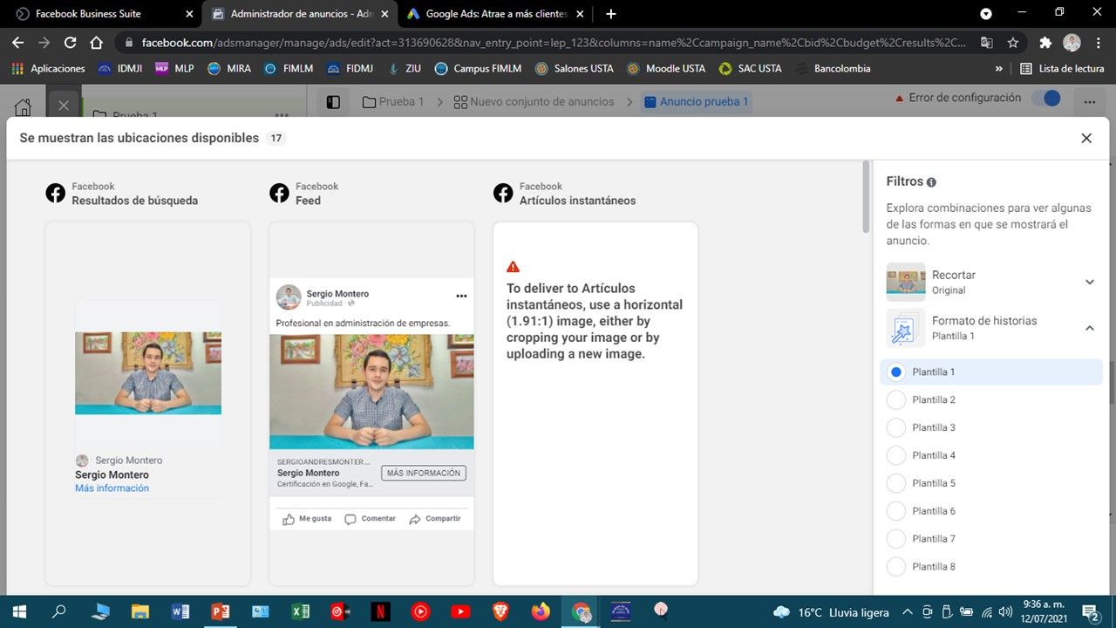
Task: Click the Error de configuración warning
Action: 958,99
